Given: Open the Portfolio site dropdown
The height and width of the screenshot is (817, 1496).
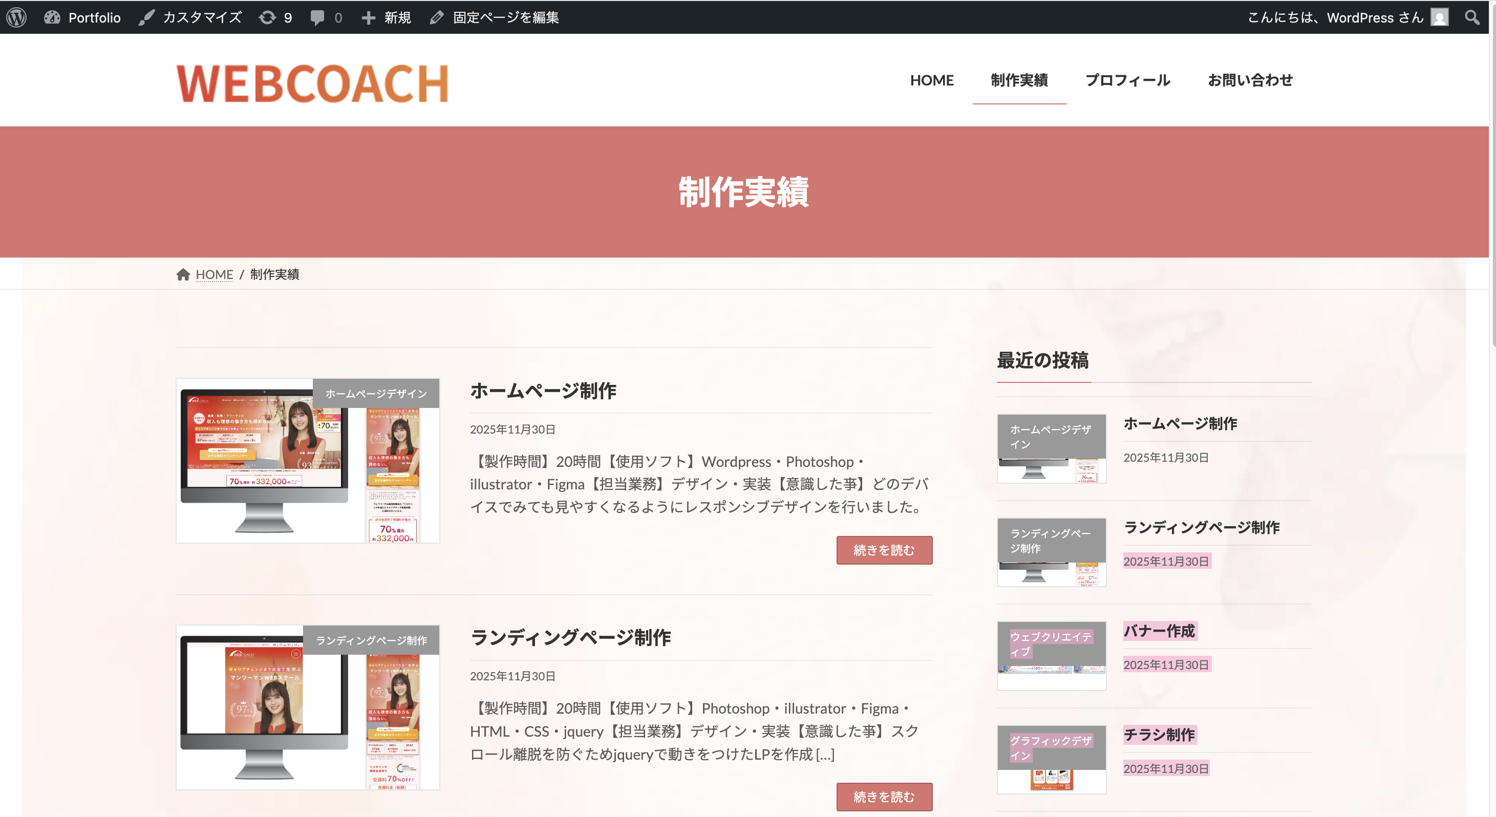Looking at the screenshot, I should pyautogui.click(x=81, y=17).
